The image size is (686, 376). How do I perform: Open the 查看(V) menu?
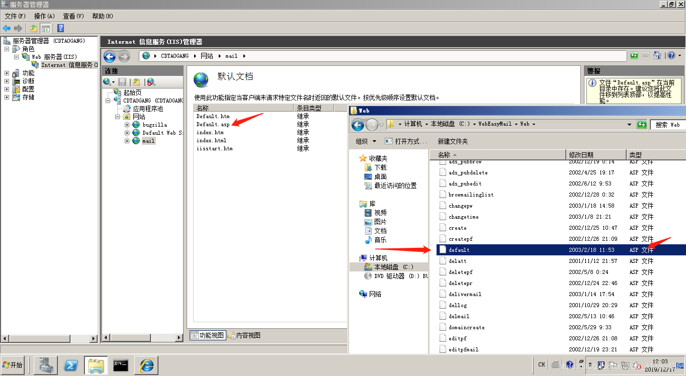tap(73, 16)
